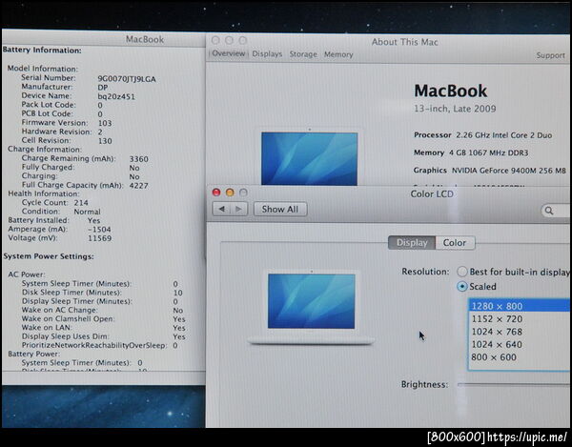Click the 'System Power Settings:' heading
The image size is (572, 447).
point(49,256)
